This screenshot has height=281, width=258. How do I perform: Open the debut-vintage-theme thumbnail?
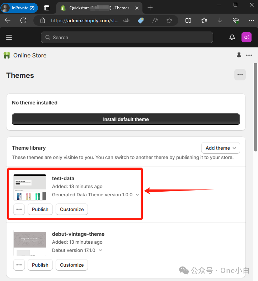[x=30, y=243]
